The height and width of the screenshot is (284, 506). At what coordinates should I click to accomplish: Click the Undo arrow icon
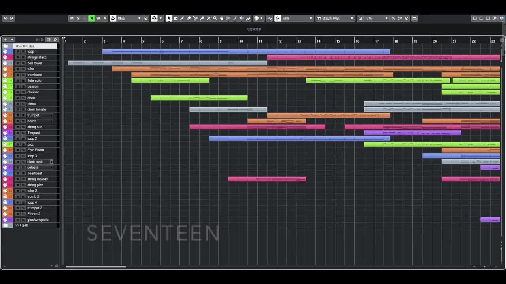(x=5, y=18)
